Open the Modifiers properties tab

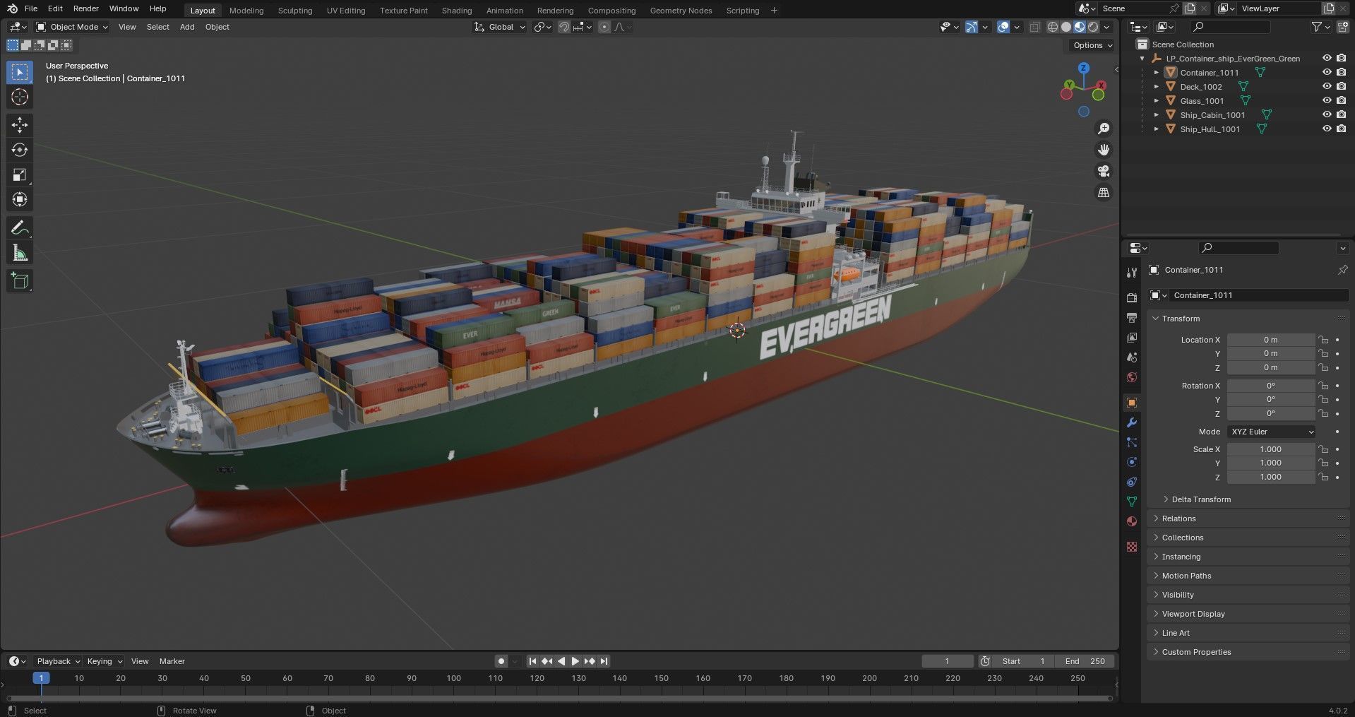pyautogui.click(x=1132, y=422)
